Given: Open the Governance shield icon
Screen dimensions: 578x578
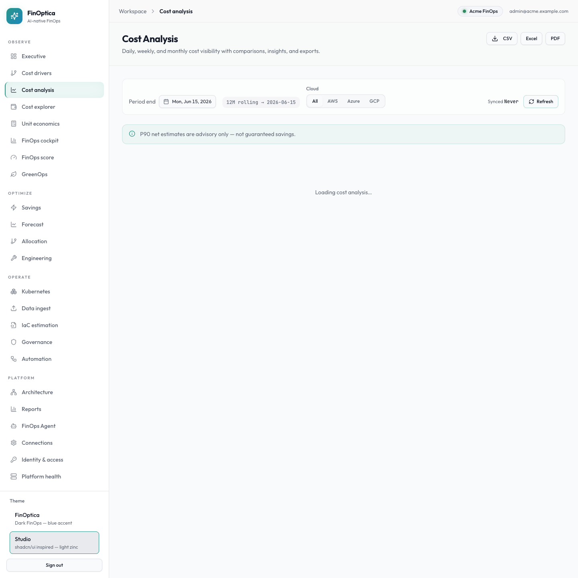Looking at the screenshot, I should [x=14, y=342].
